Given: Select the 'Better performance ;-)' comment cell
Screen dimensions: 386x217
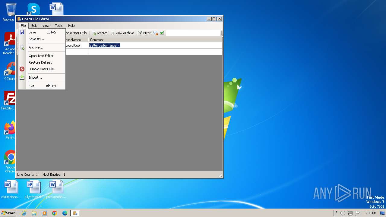Looking at the screenshot, I should (x=155, y=46).
